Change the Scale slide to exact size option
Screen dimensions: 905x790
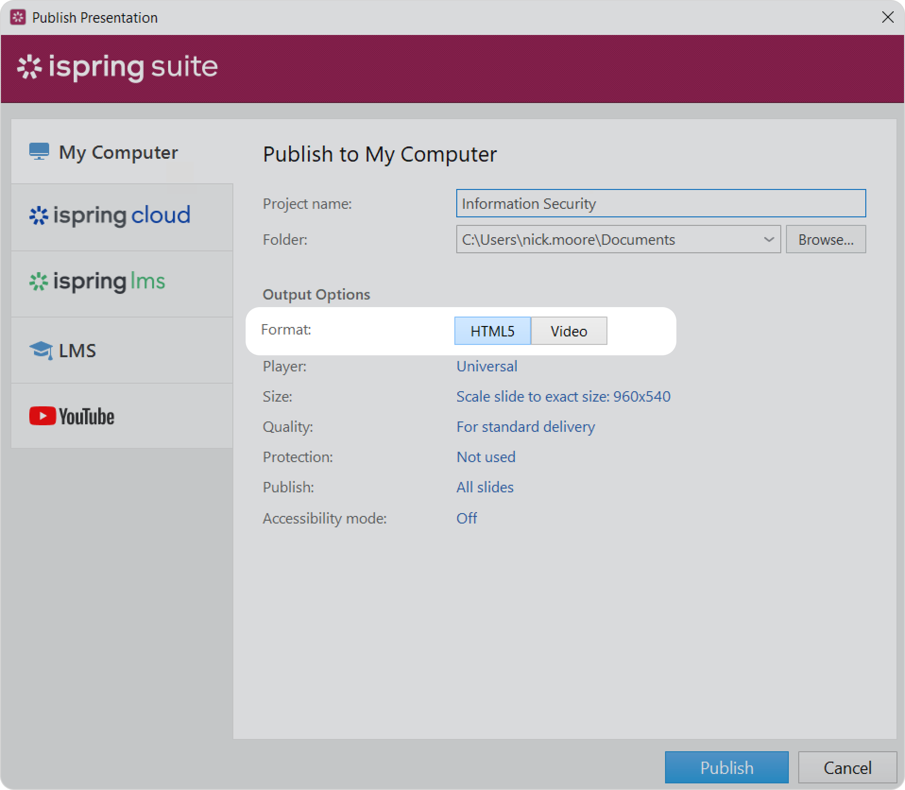point(563,396)
